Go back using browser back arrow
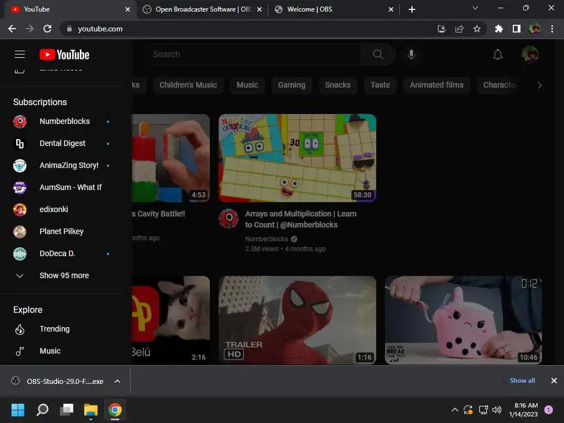The image size is (564, 423). click(x=12, y=29)
